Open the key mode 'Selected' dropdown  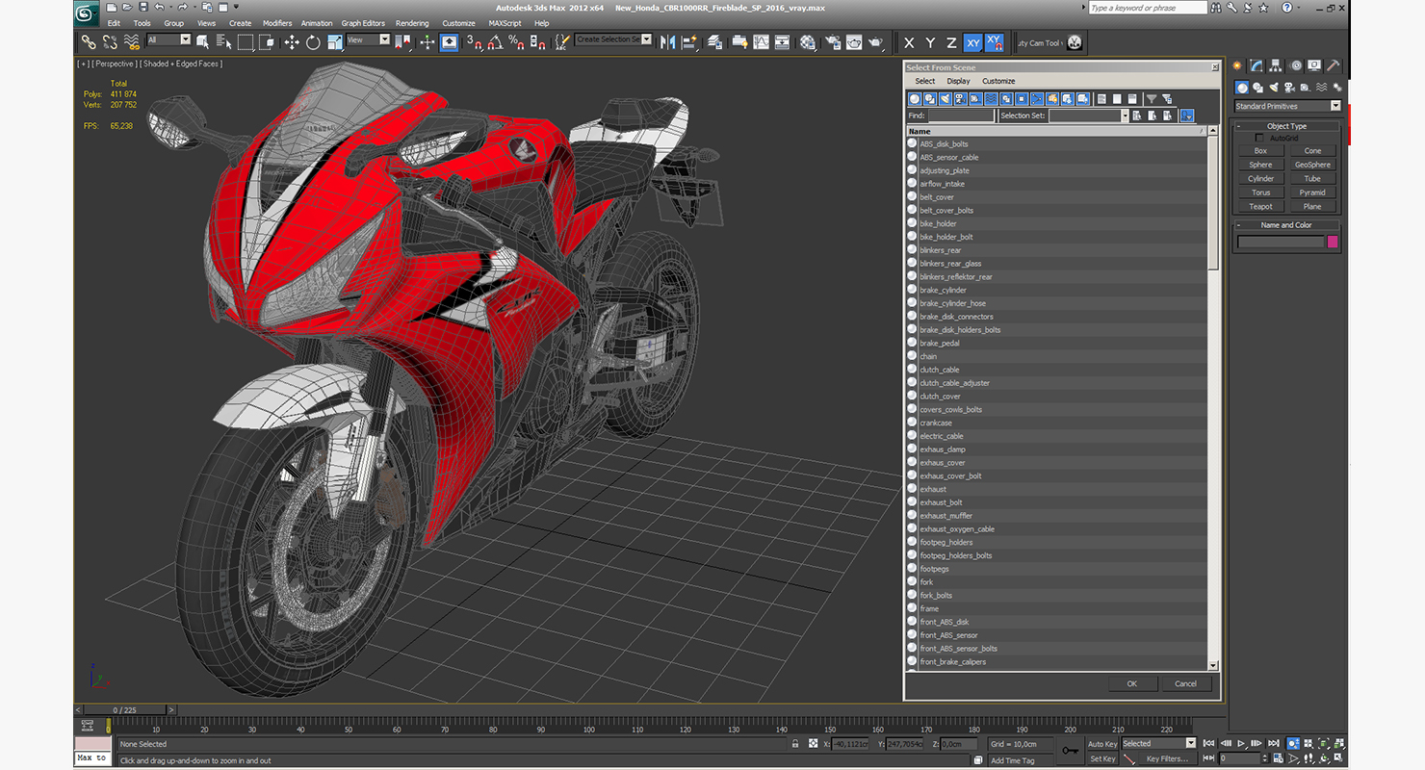coord(1158,743)
